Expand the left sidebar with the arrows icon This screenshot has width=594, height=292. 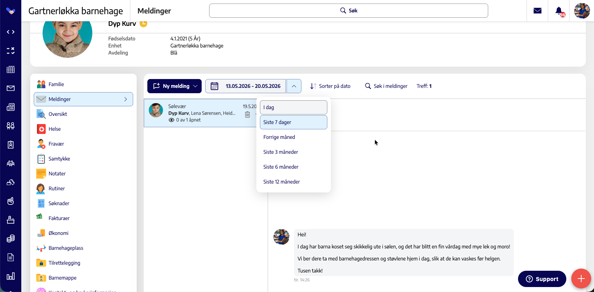(11, 32)
